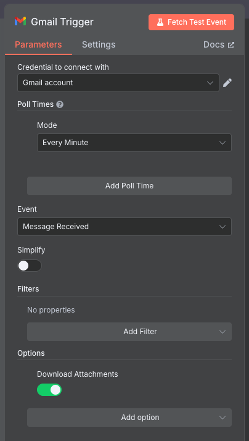Click the flask icon on Fetch Test Event
The height and width of the screenshot is (441, 249).
160,22
